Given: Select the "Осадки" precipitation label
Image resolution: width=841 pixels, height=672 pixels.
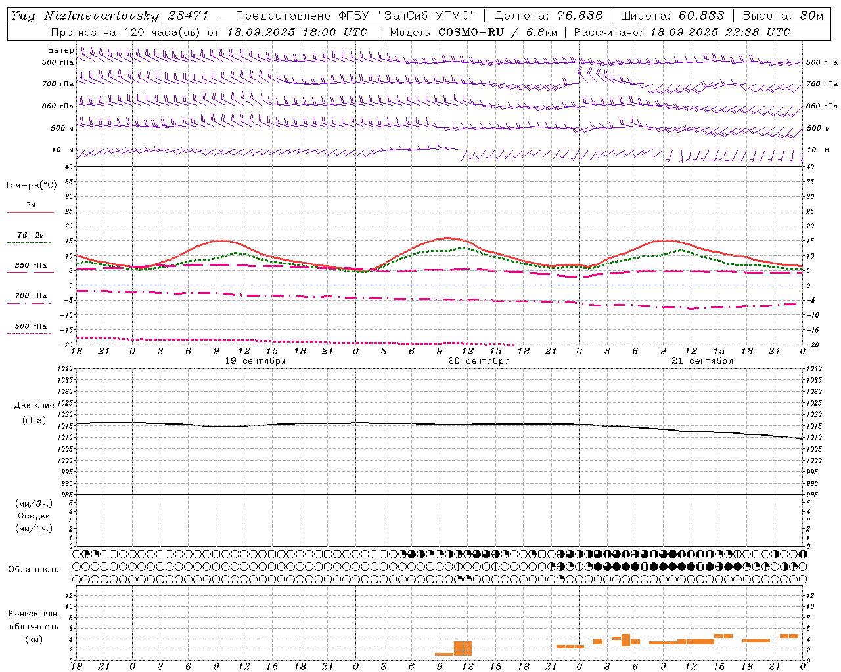Looking at the screenshot, I should 34,516.
